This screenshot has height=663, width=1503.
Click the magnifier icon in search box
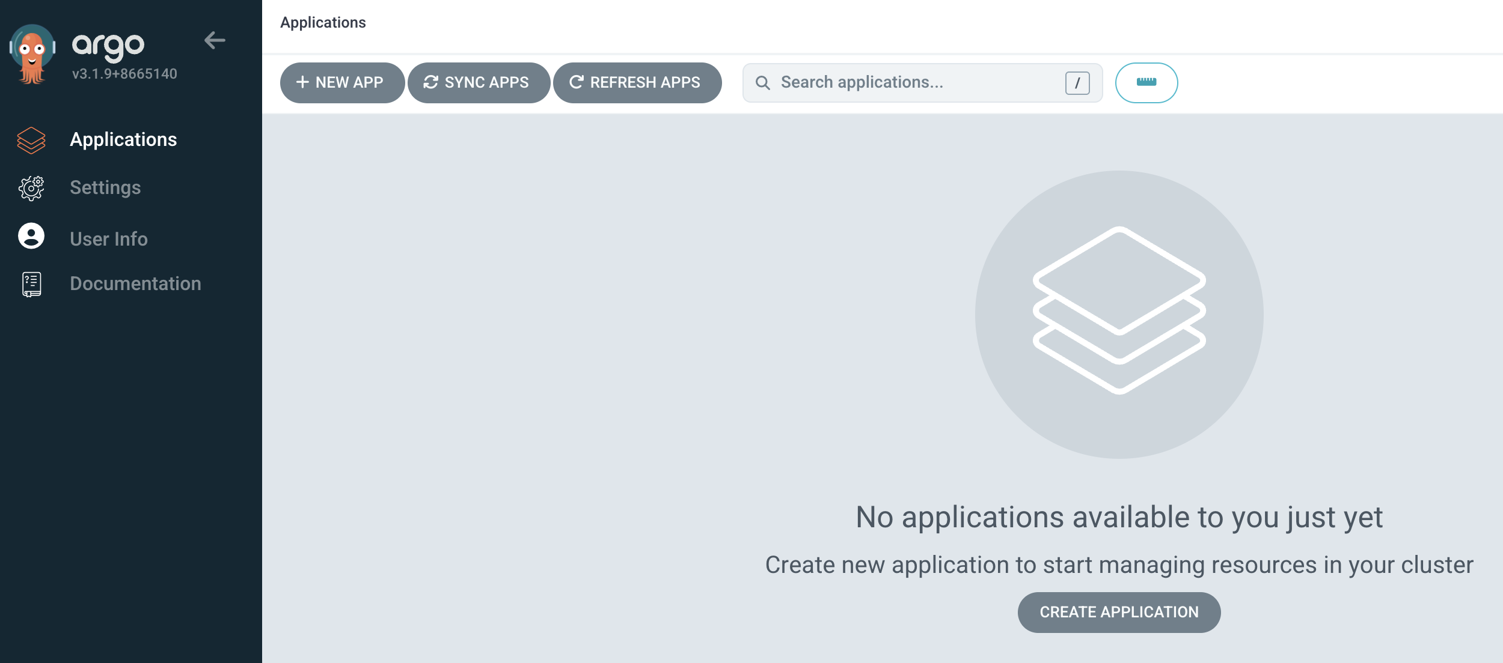coord(762,83)
